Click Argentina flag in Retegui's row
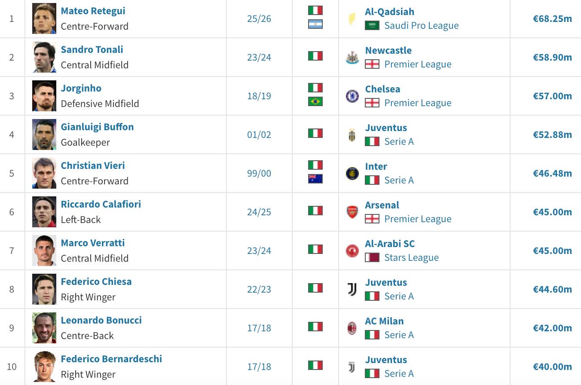The image size is (581, 385). point(315,24)
